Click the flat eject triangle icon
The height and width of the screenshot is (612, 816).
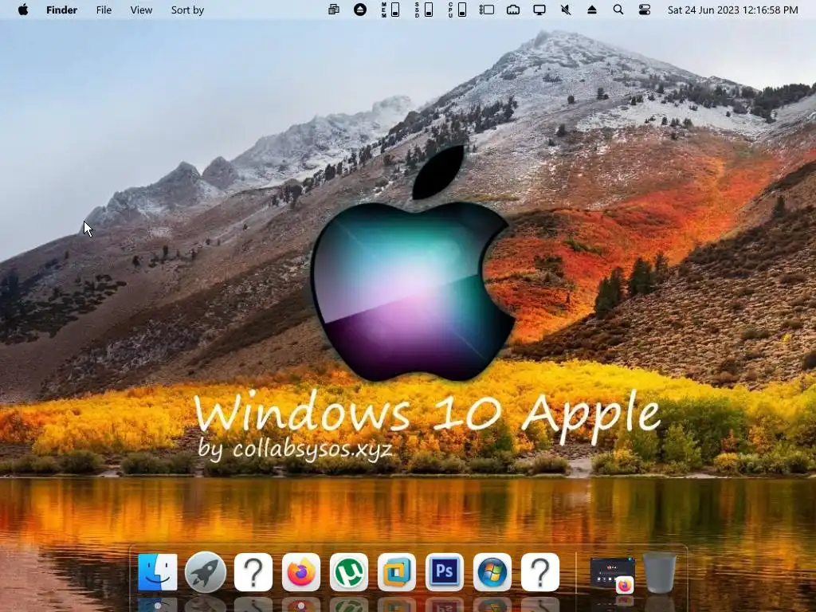pyautogui.click(x=592, y=10)
